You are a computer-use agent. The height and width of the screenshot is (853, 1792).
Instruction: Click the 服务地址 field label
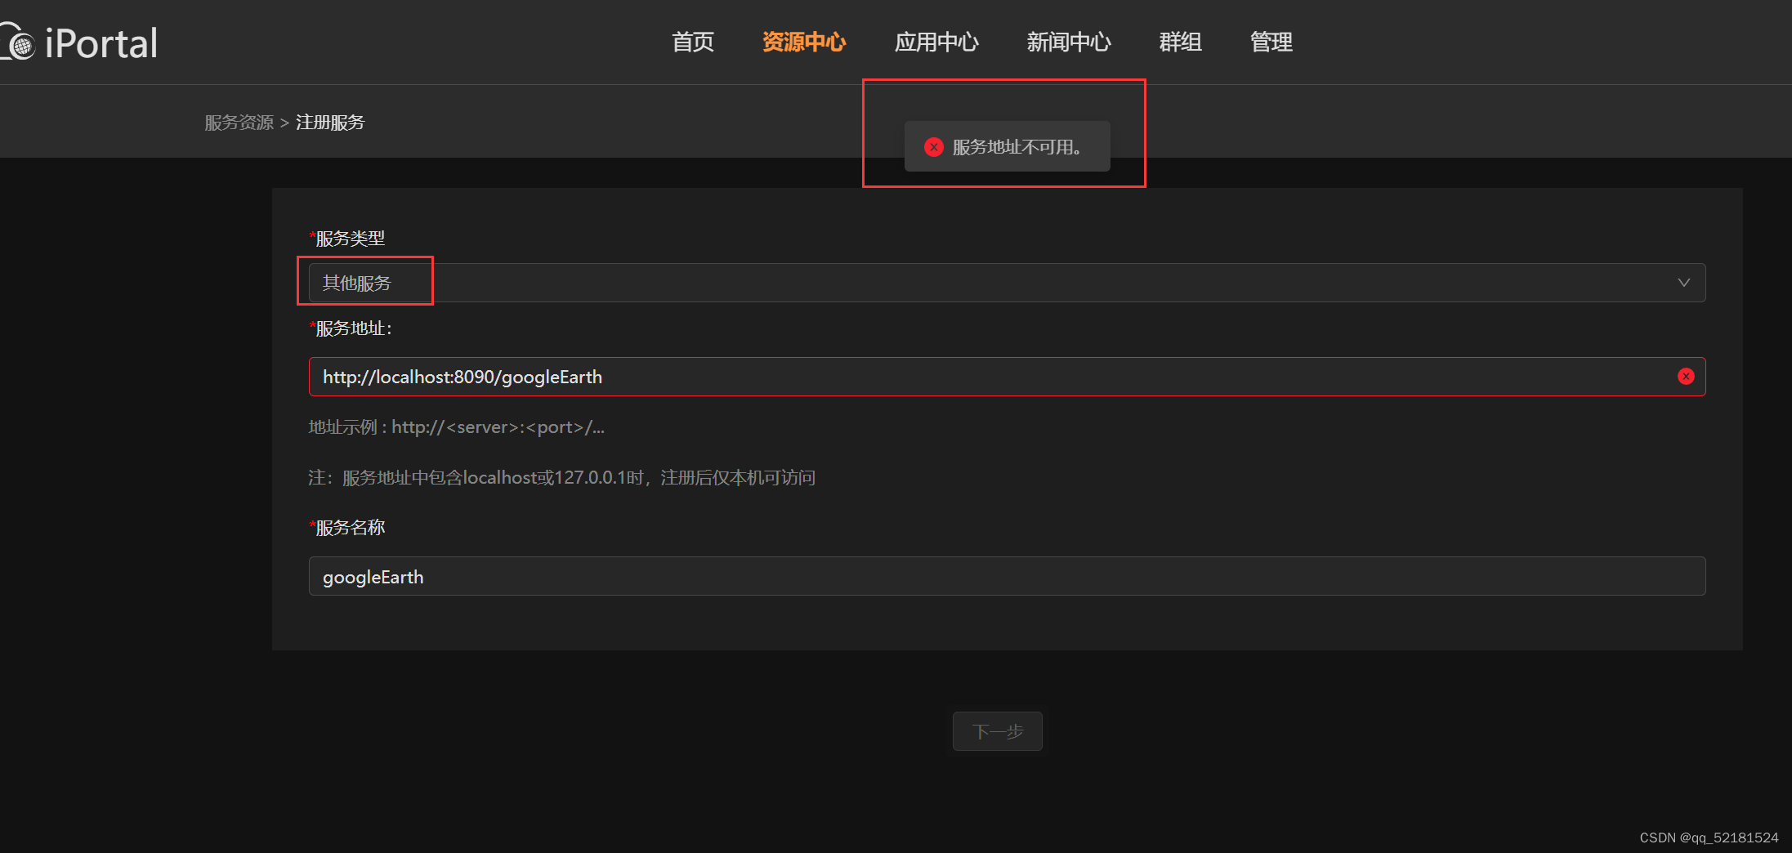(351, 328)
